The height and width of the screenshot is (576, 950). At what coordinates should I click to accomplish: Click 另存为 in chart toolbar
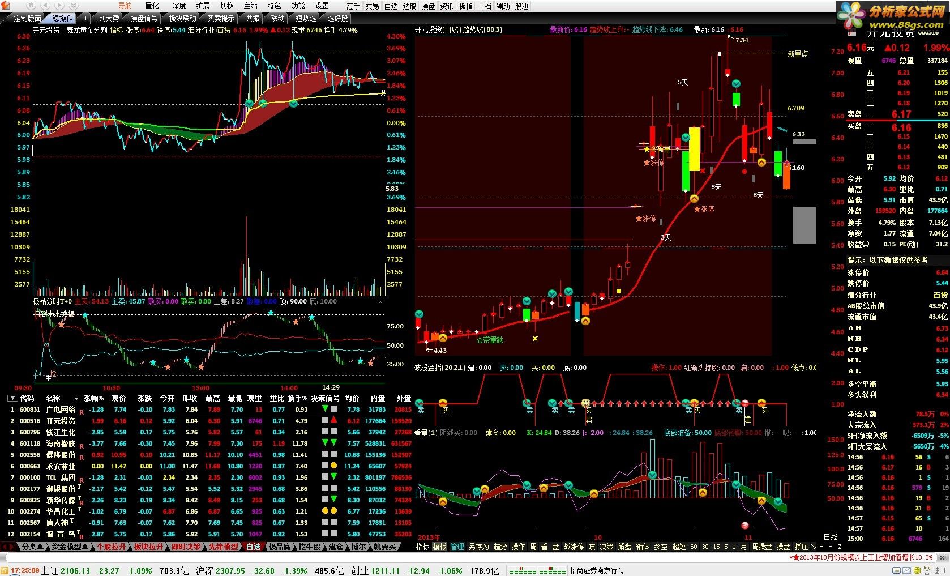coord(478,547)
